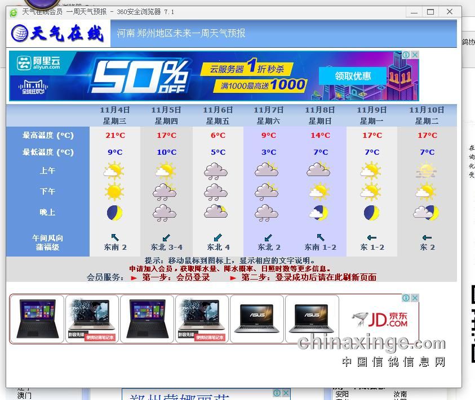Click the Nov 6 morning rain cloud icon
The height and width of the screenshot is (400, 475).
click(216, 171)
